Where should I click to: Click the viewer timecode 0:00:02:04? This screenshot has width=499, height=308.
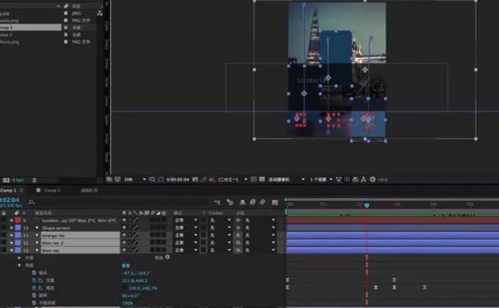[x=178, y=180]
